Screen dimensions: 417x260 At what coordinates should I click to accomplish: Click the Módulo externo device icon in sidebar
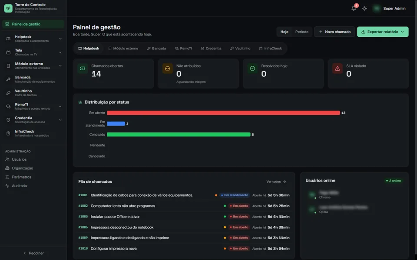pos(8,66)
